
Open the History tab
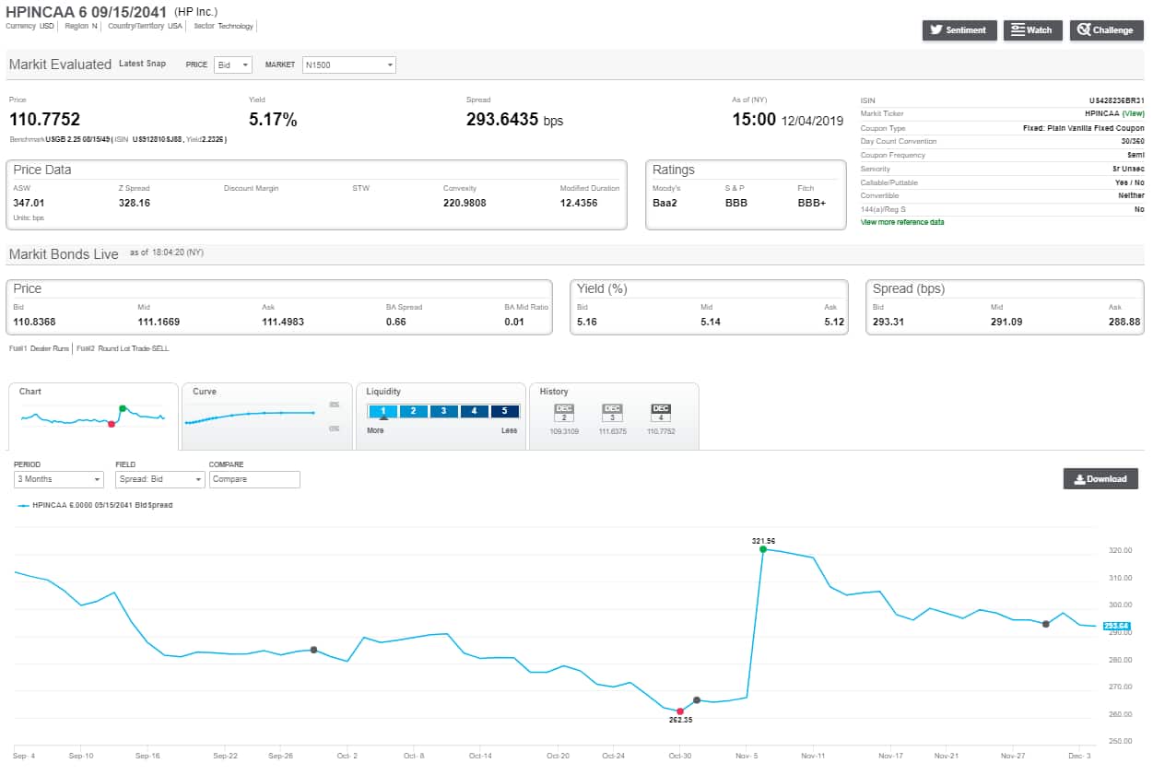click(x=614, y=417)
